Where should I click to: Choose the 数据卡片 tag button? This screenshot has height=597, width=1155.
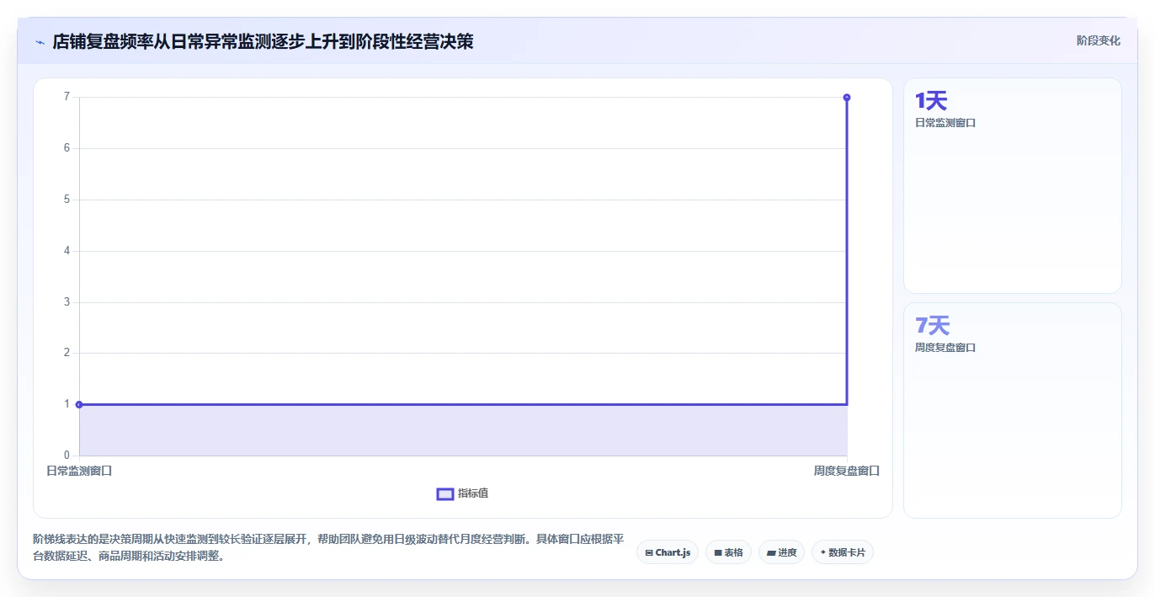click(843, 552)
